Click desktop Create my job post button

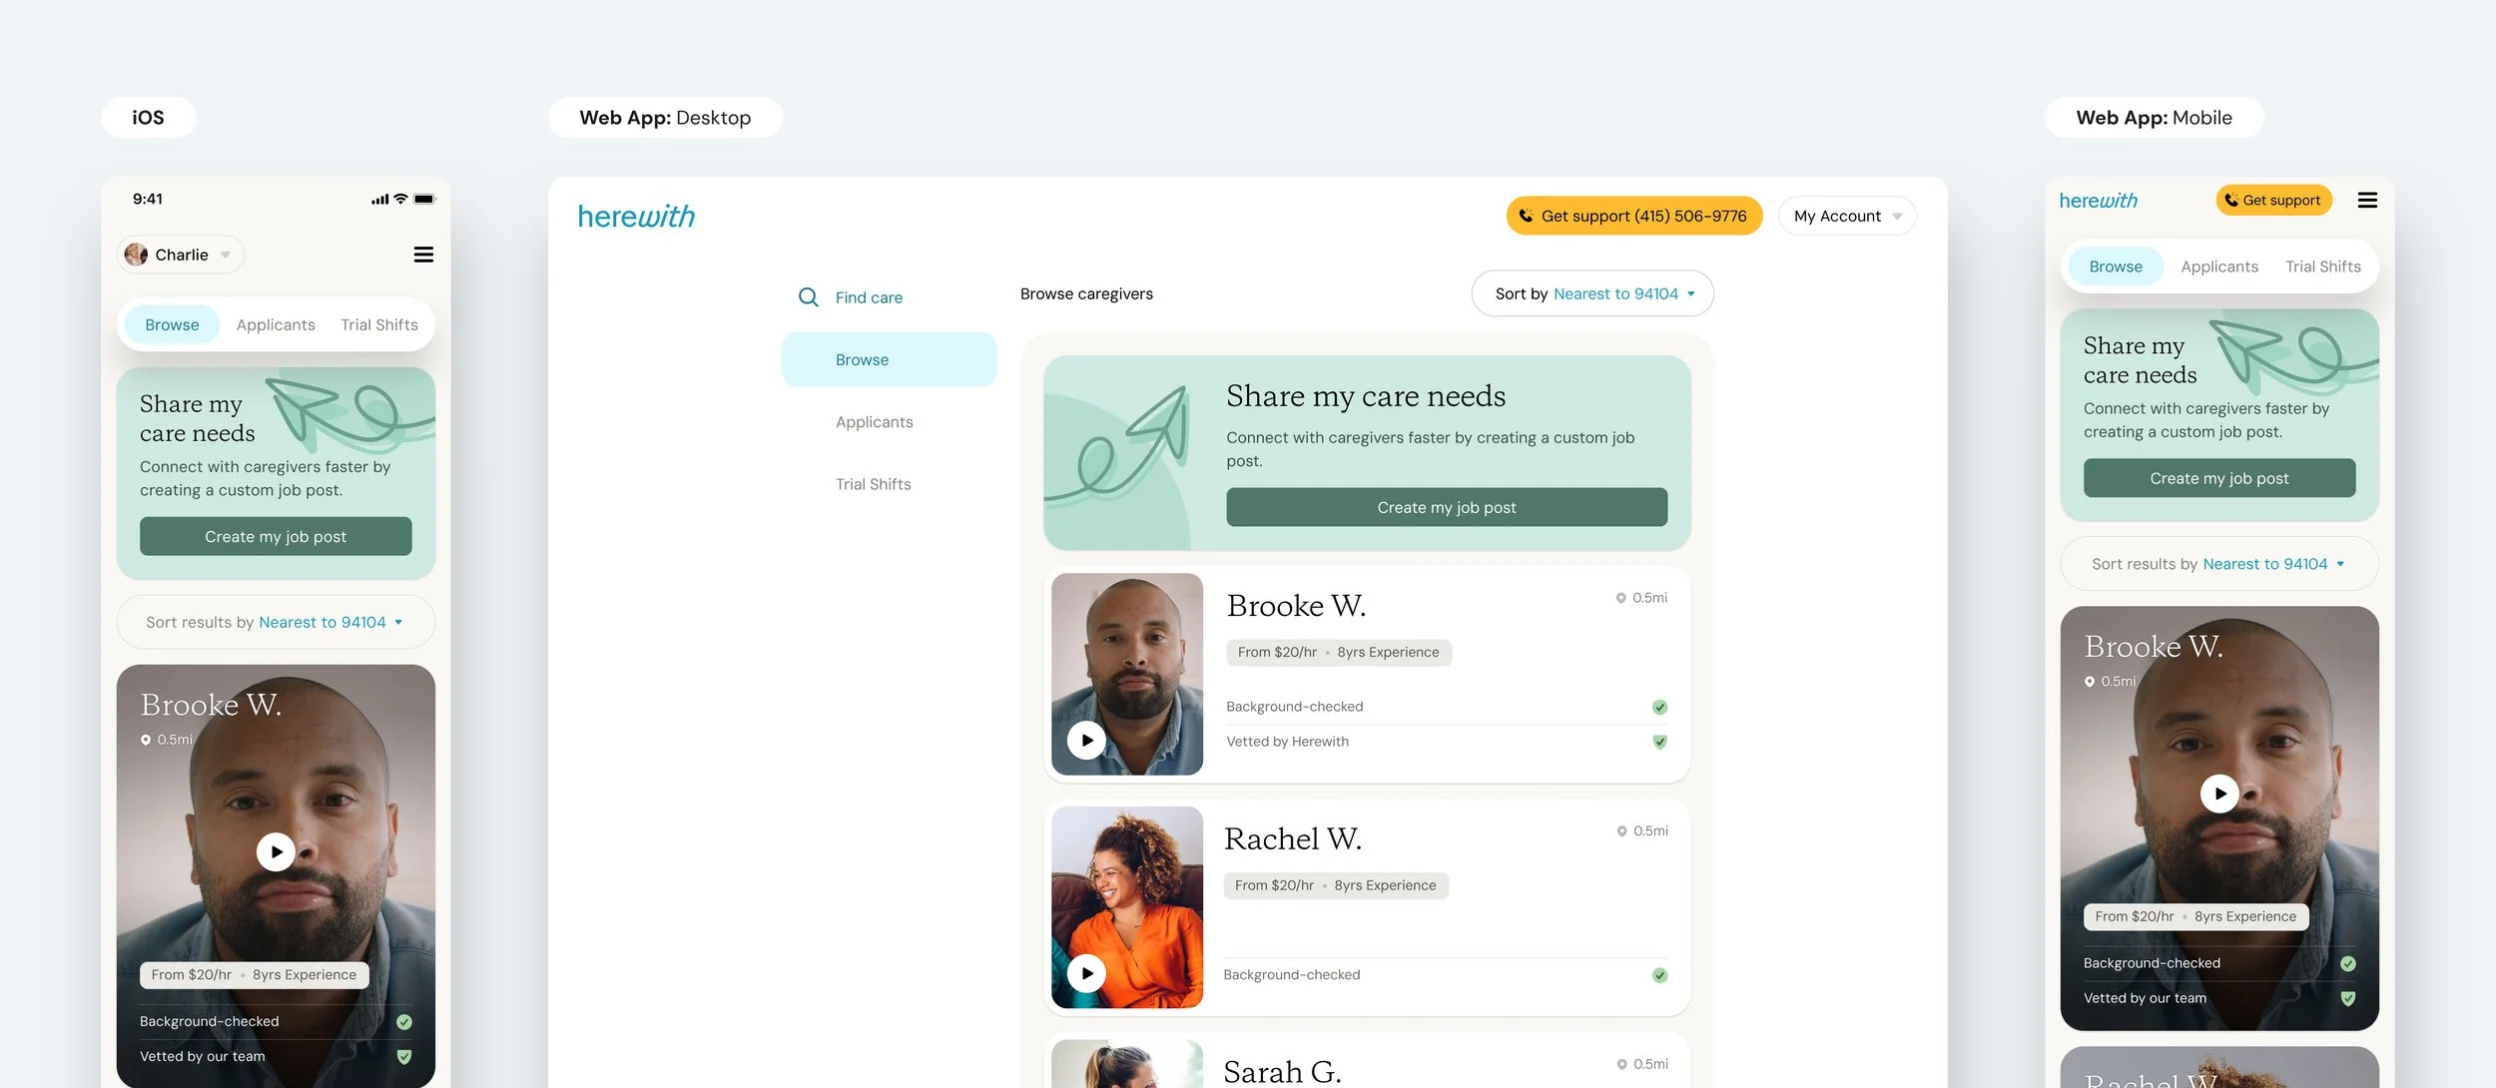1446,508
